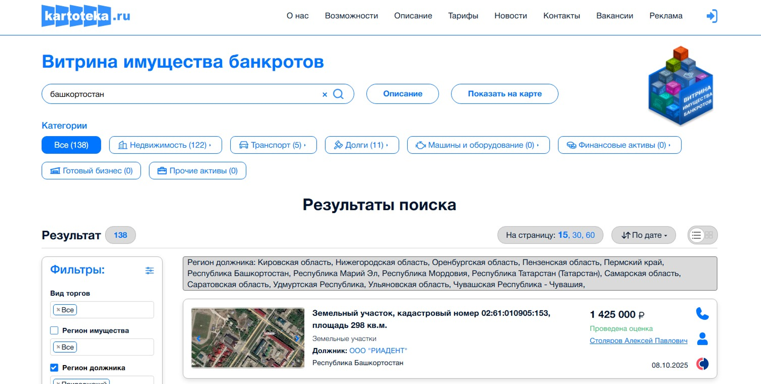Click the login arrow icon in header

coord(712,16)
